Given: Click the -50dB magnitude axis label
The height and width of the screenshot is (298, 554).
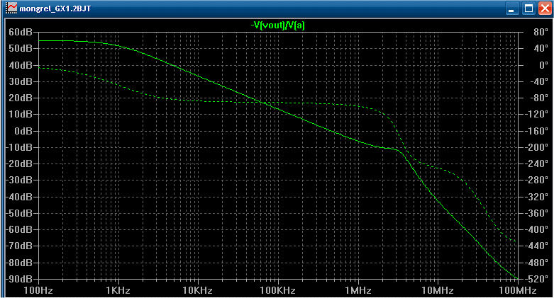Looking at the screenshot, I should click(x=18, y=213).
